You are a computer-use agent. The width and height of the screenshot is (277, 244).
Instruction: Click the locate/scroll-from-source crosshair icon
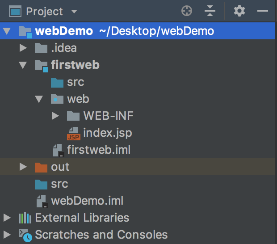tap(187, 11)
